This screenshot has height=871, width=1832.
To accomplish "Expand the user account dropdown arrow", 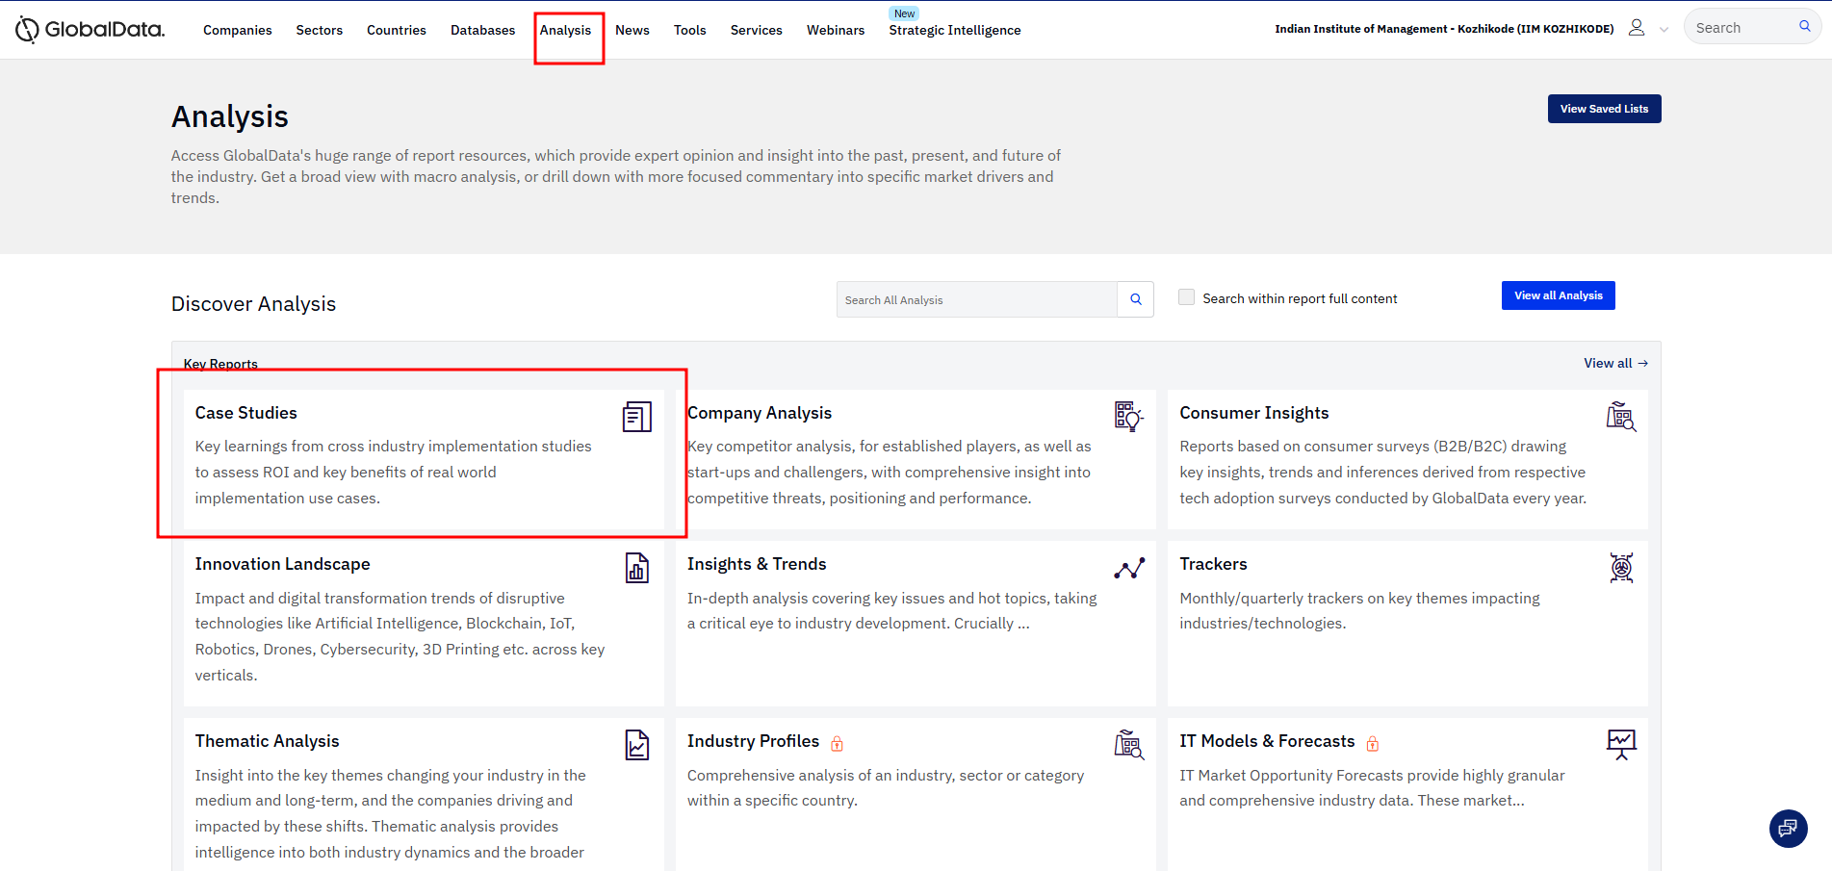I will 1664,30.
